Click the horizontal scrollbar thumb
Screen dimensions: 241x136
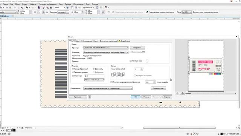(x=179, y=128)
